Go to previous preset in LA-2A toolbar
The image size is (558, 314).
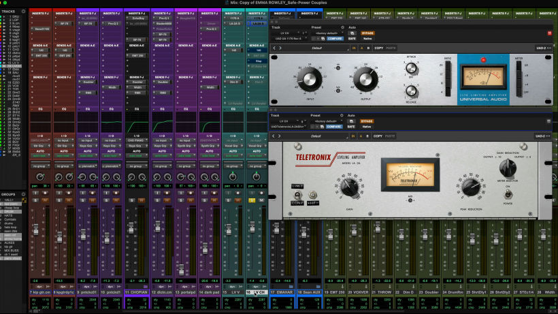[x=274, y=136]
